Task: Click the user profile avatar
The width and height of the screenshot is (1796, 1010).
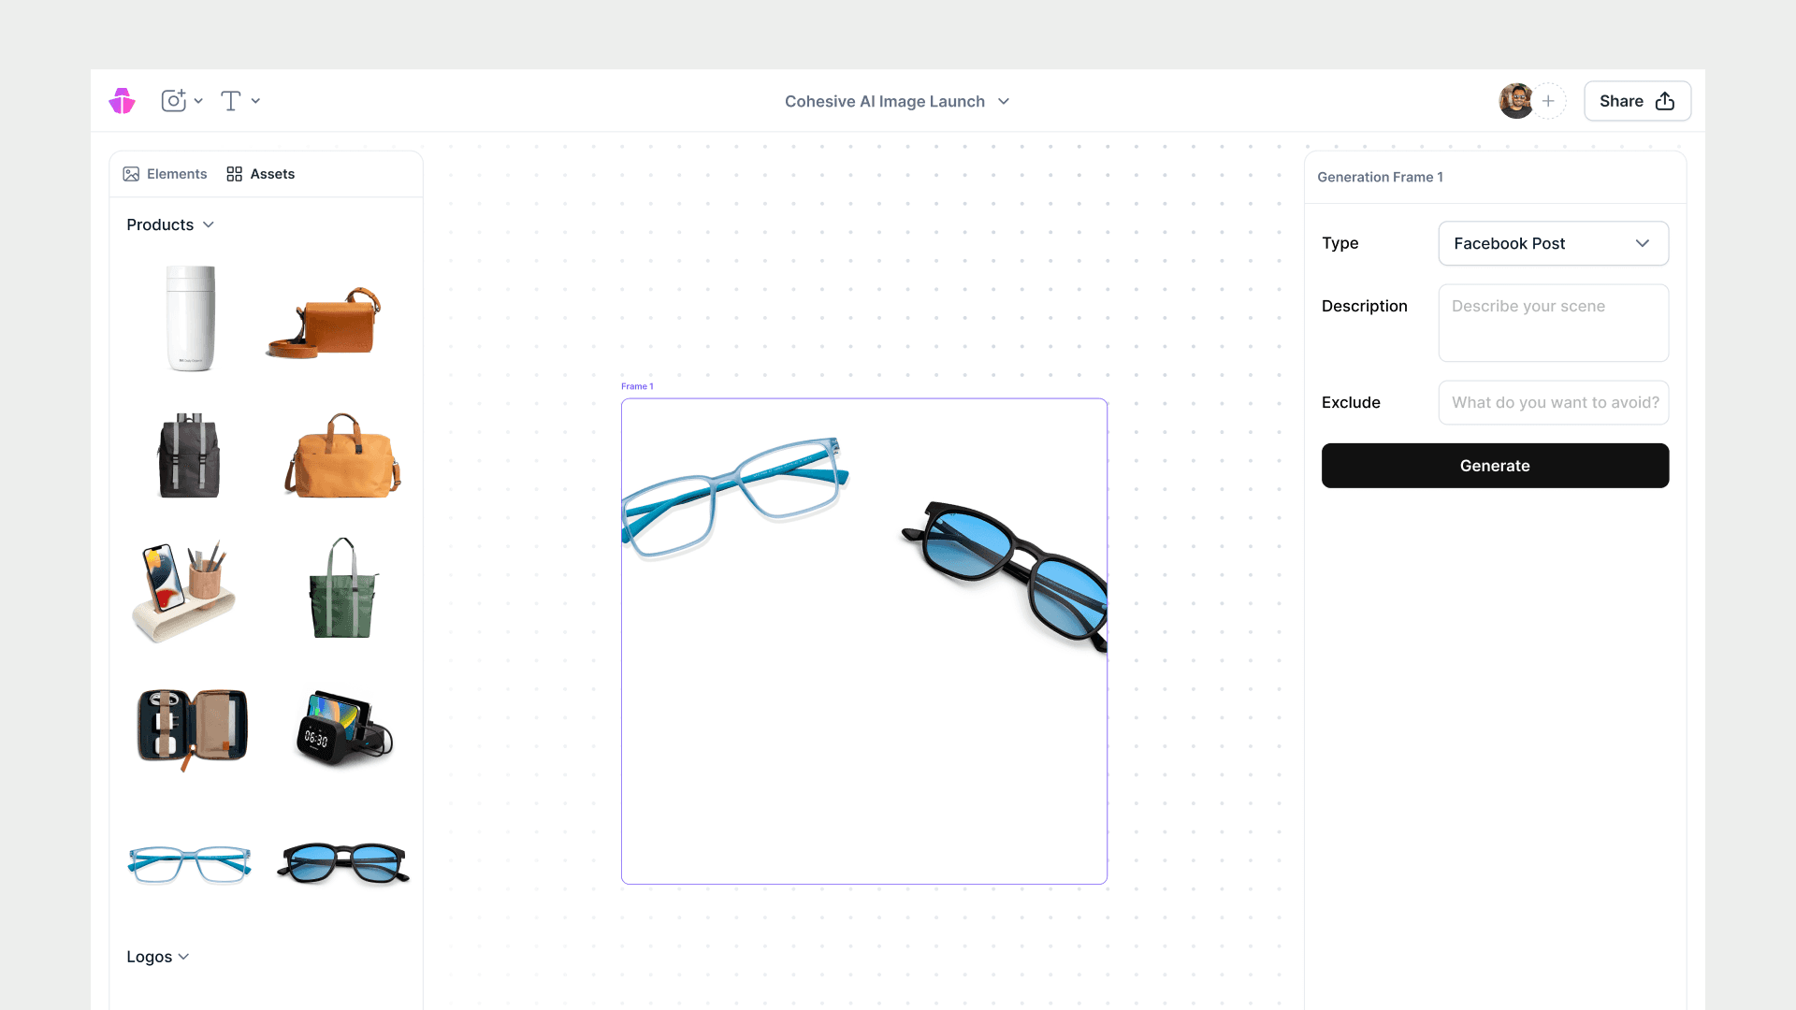Action: (1515, 101)
